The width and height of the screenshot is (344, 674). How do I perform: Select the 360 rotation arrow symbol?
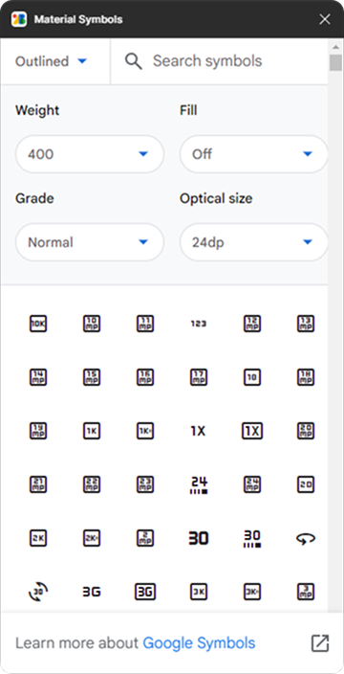(x=306, y=538)
